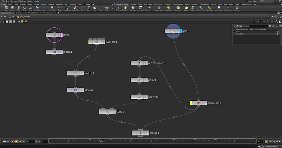Show more Create shelf tools arrow
Image resolution: width=282 pixels, height=148 pixels.
pyautogui.click(x=112, y=8)
